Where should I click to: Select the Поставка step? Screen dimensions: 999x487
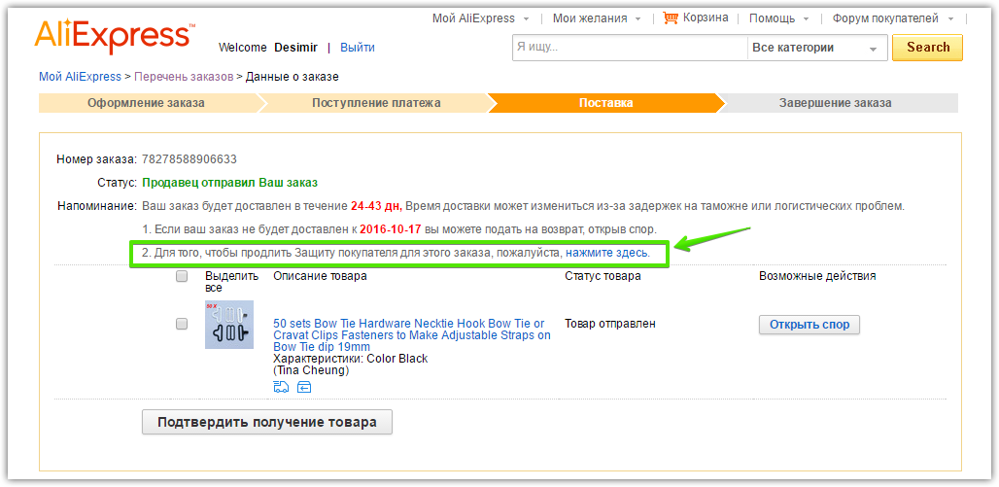click(605, 103)
